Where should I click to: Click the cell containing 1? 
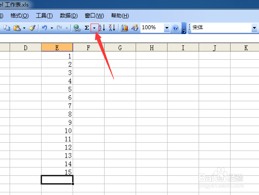coord(57,56)
